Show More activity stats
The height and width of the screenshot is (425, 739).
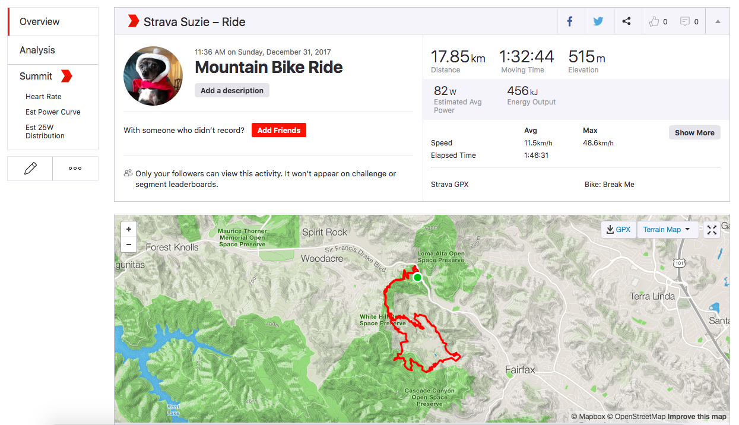pos(694,132)
